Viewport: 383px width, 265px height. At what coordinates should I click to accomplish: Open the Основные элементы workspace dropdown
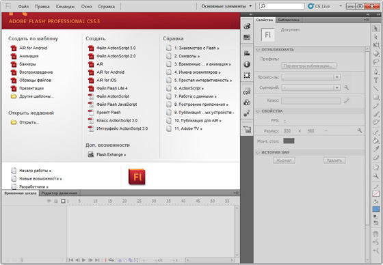pyautogui.click(x=226, y=6)
